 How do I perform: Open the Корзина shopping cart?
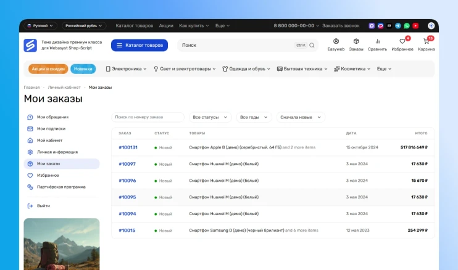426,41
